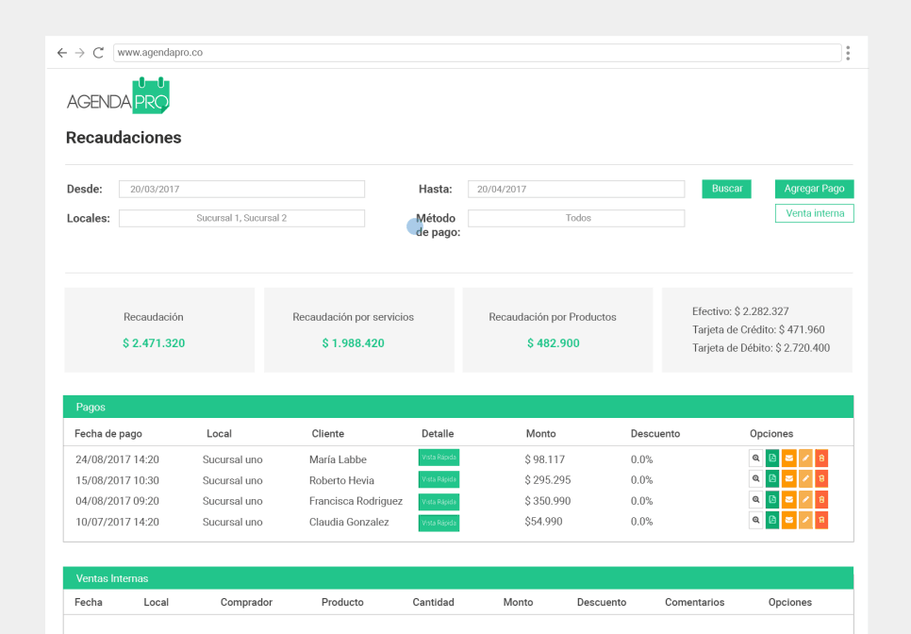This screenshot has width=911, height=634.
Task: Open Vista Rápida for Francisca Rodriguez
Action: 439,502
